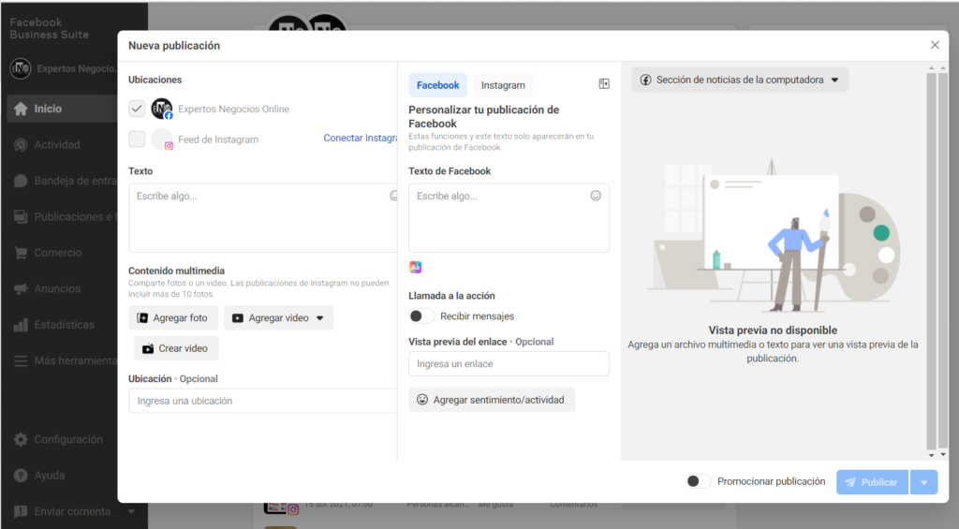
Task: Click Agregar sentimiento/actividad button
Action: (492, 400)
